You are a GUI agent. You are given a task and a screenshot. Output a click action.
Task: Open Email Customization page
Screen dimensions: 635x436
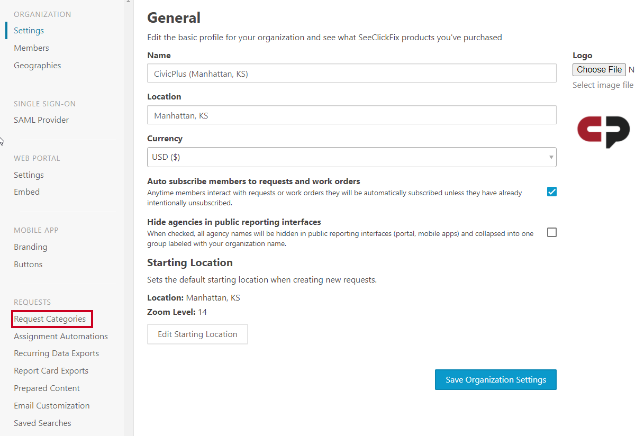[x=51, y=406]
